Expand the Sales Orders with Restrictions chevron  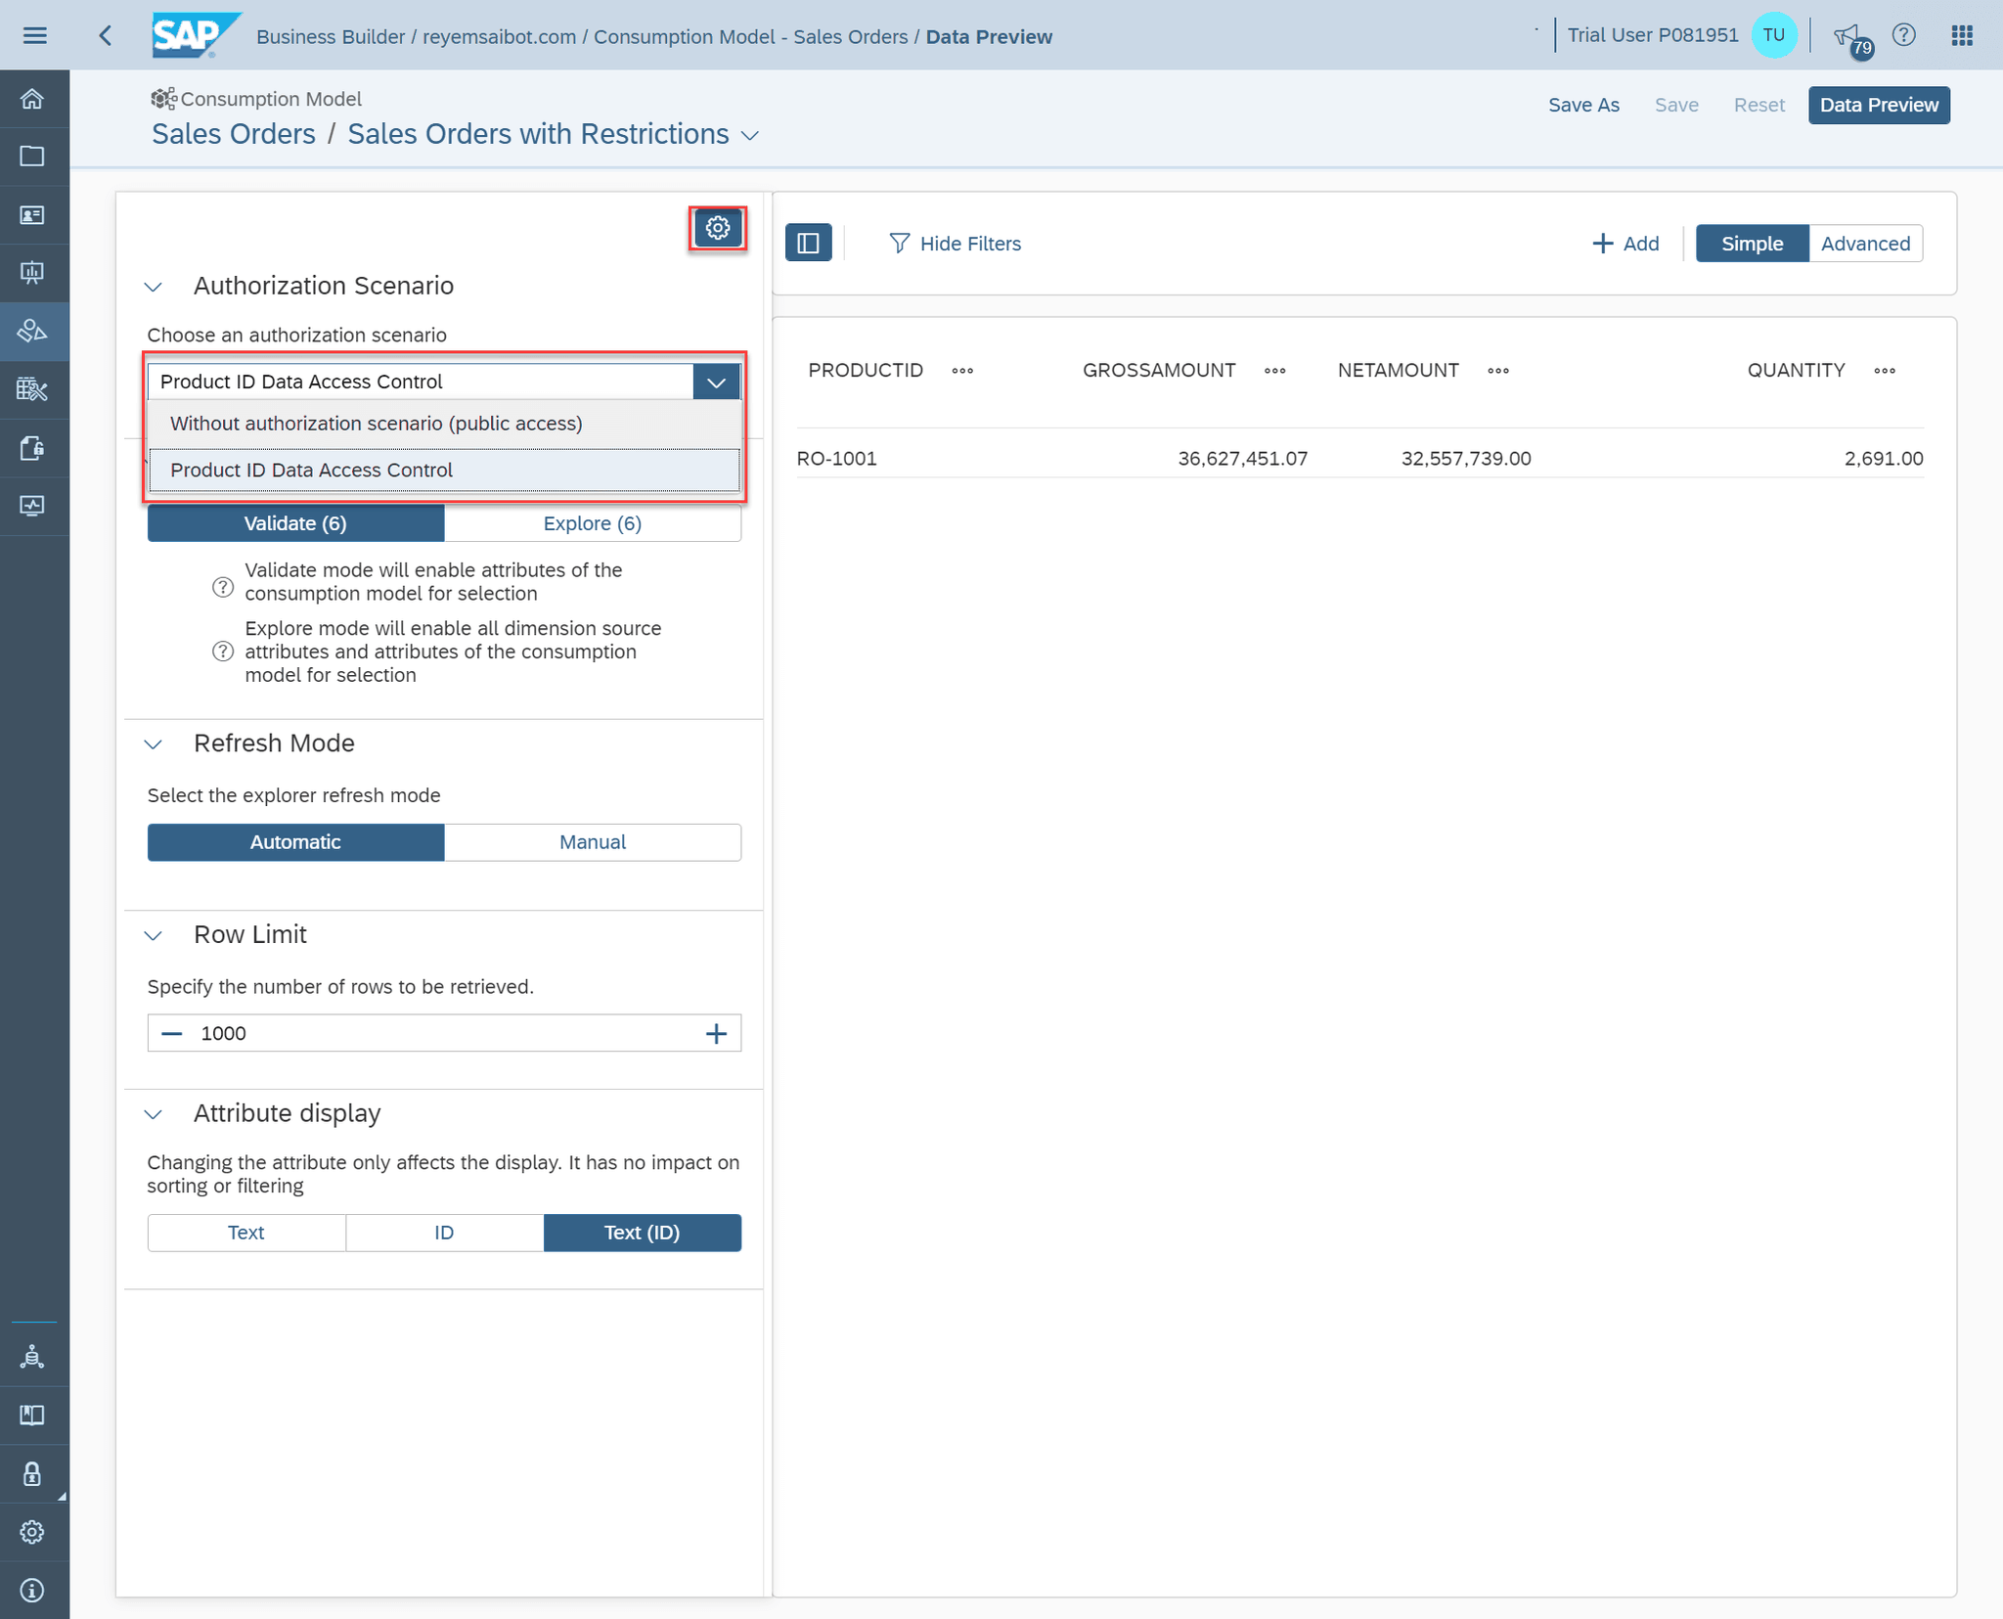tap(749, 135)
